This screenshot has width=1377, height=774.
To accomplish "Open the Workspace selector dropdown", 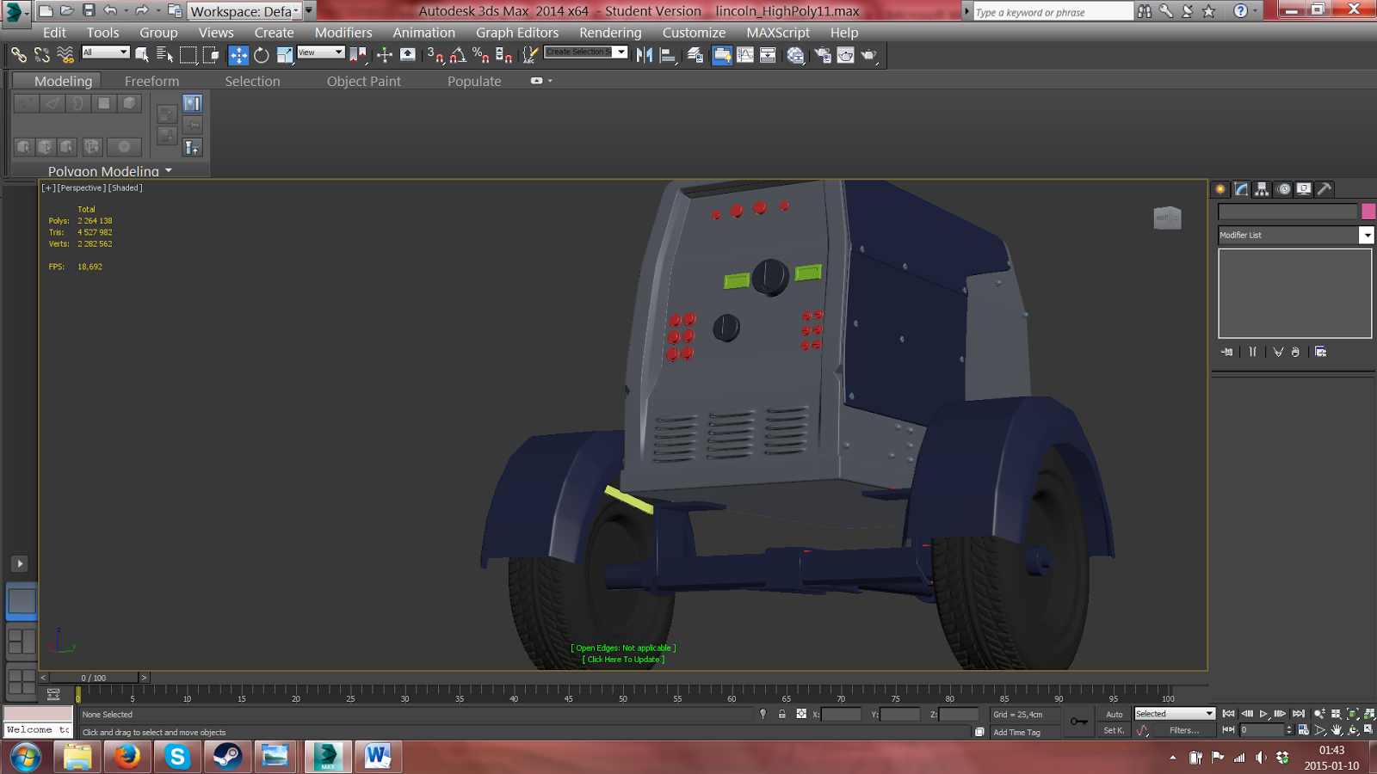I will click(296, 11).
